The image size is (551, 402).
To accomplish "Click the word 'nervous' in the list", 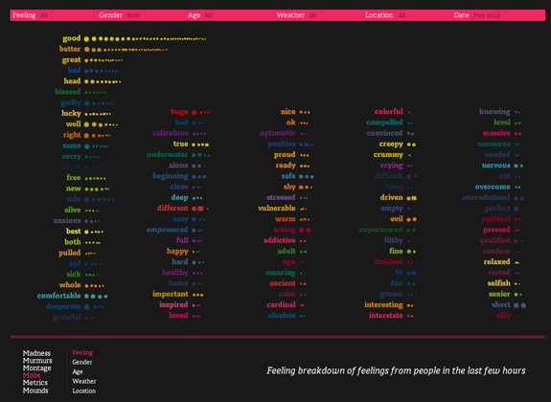I will click(x=496, y=166).
